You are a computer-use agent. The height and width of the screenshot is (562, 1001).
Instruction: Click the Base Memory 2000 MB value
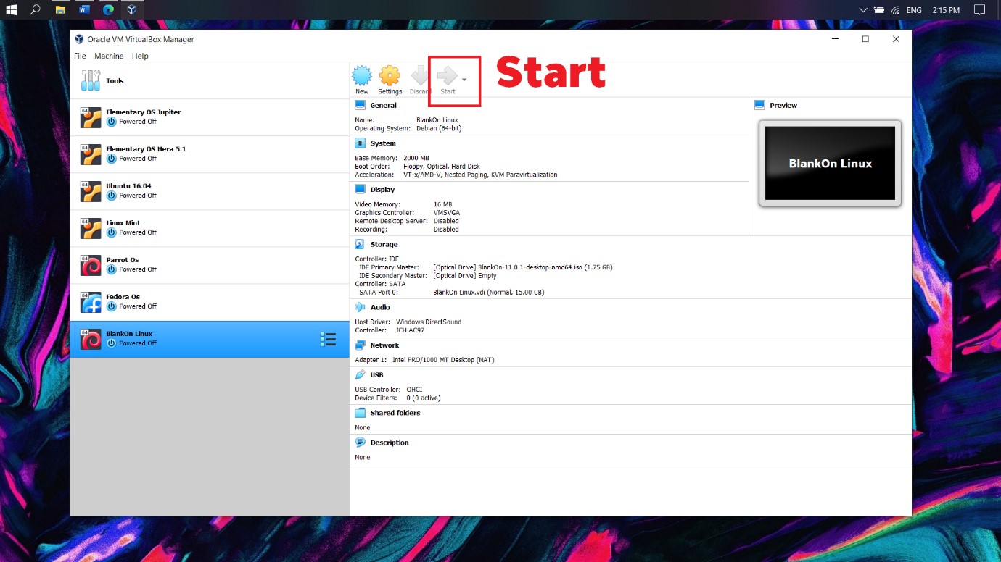(x=416, y=158)
